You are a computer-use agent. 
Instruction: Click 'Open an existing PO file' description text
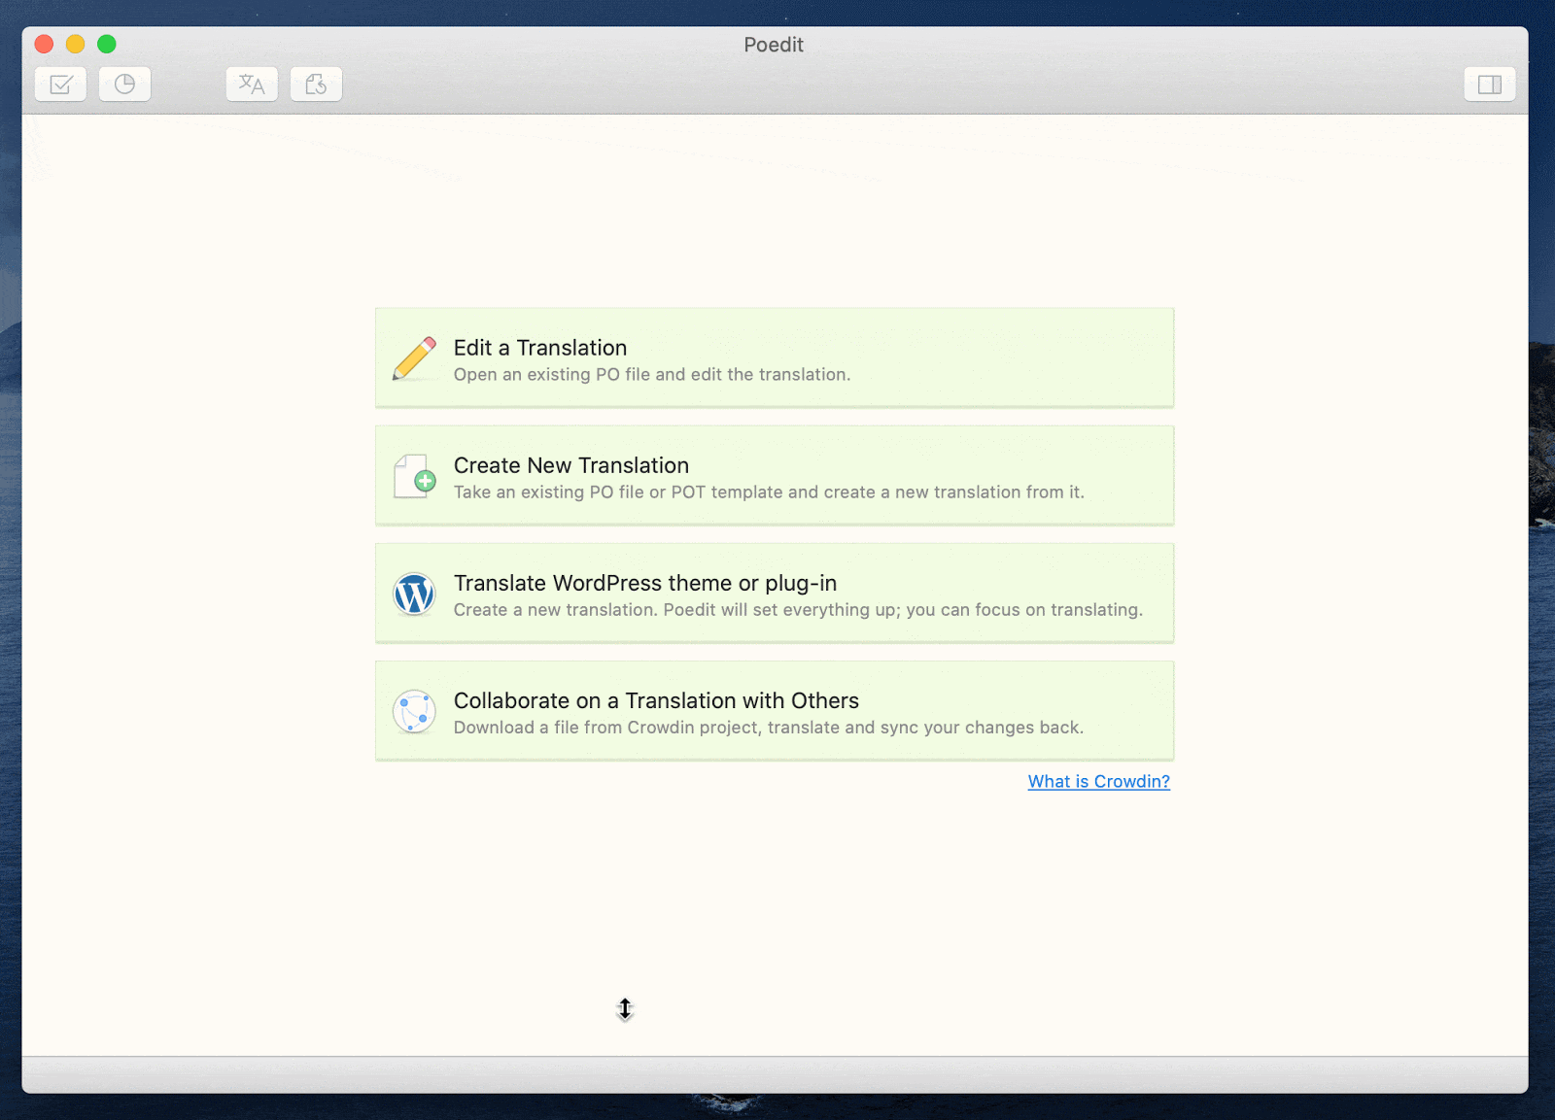(652, 375)
